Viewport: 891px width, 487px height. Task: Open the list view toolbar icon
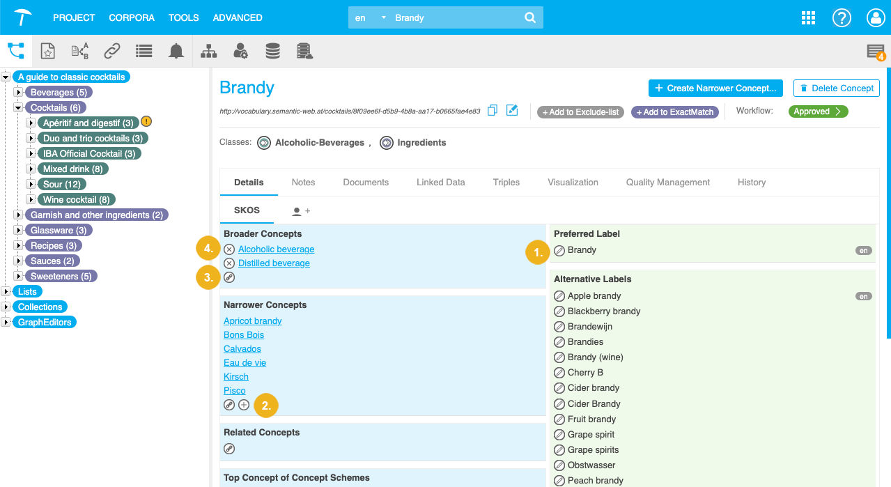point(144,51)
